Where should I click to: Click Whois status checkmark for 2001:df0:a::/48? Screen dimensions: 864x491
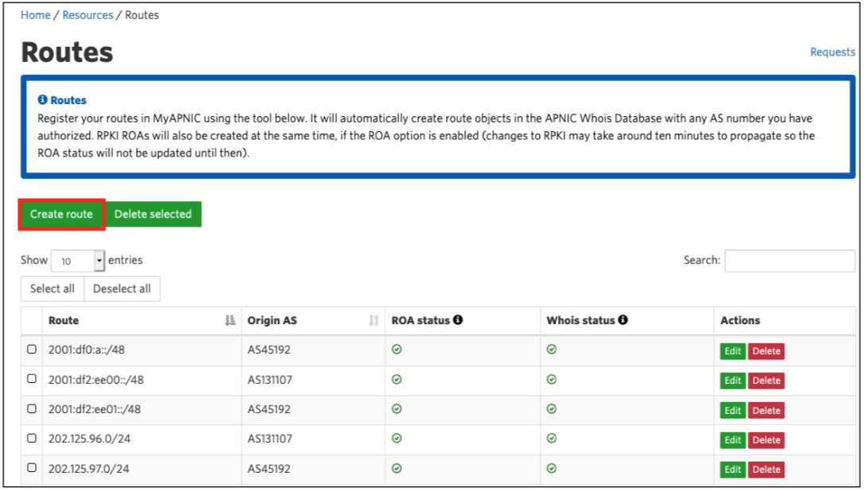552,350
